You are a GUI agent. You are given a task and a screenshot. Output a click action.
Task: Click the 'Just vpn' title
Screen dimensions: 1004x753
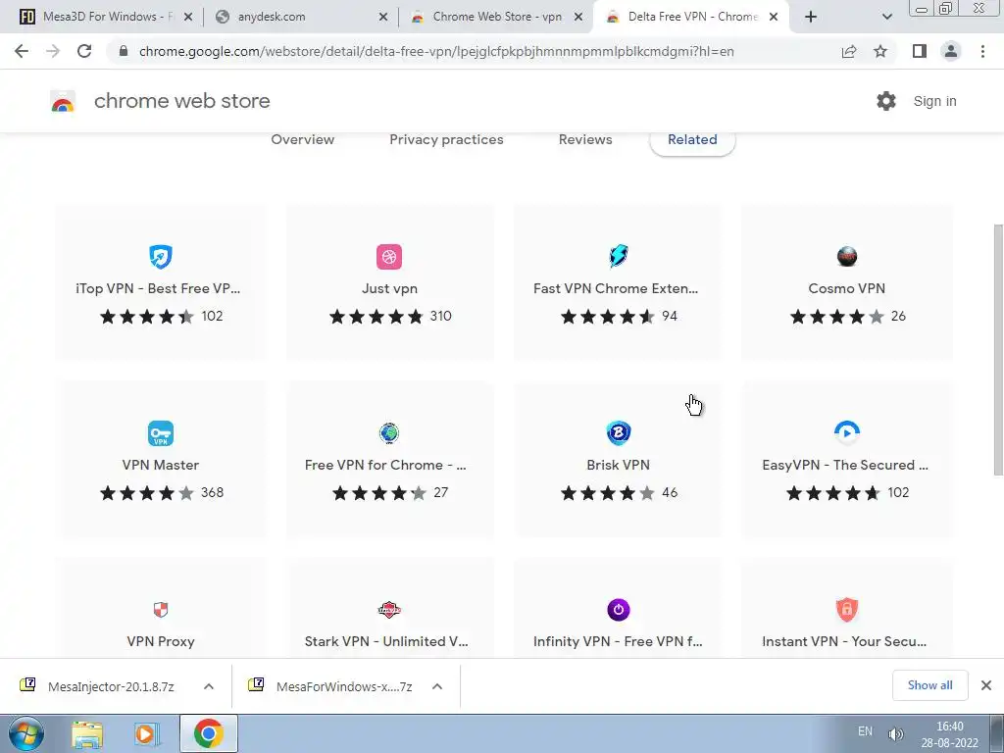point(389,289)
